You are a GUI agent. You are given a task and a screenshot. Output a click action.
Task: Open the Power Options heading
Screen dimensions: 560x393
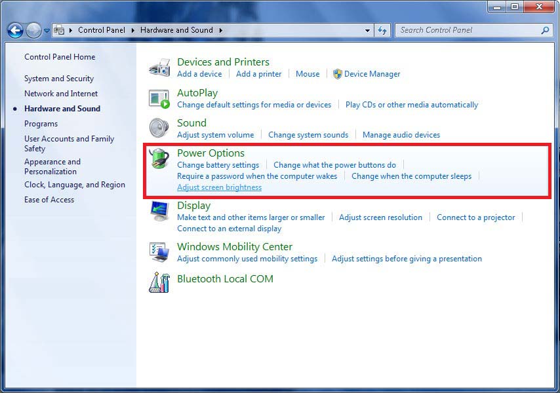coord(210,153)
